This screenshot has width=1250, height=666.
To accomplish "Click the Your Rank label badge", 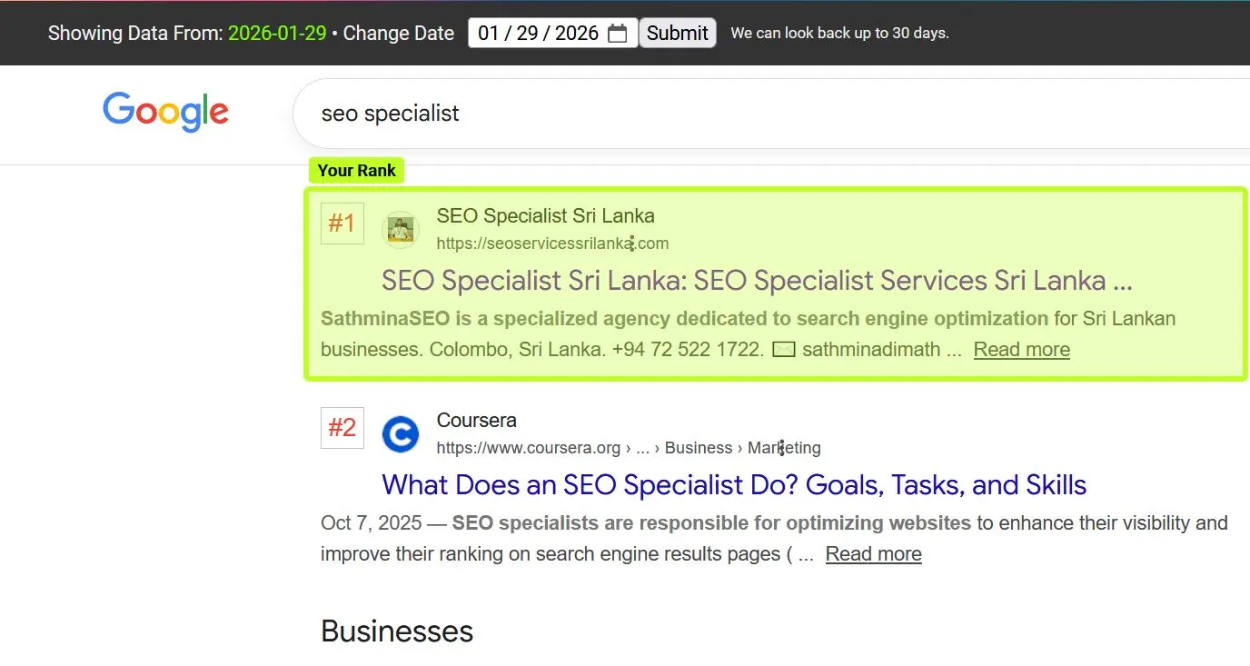I will pyautogui.click(x=356, y=170).
